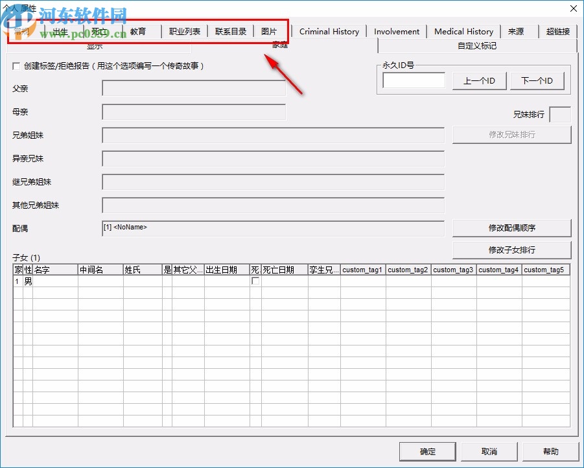The width and height of the screenshot is (584, 468).
Task: Open the Involvement tab
Action: 397,31
